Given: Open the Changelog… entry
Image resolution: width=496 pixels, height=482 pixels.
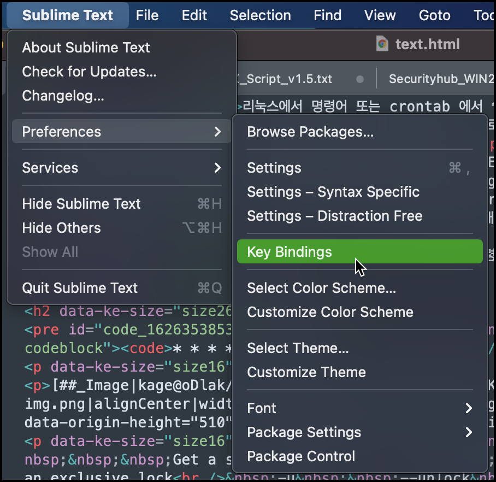Looking at the screenshot, I should tap(121, 96).
